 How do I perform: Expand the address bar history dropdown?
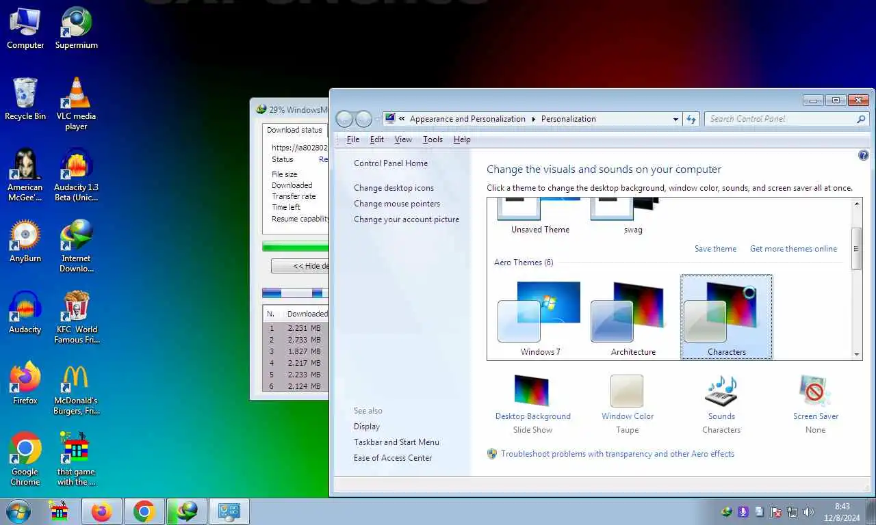click(675, 119)
